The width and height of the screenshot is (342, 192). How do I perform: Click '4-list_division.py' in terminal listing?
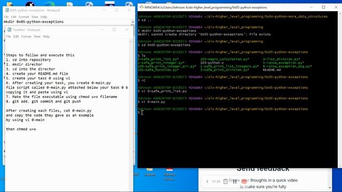282,59
